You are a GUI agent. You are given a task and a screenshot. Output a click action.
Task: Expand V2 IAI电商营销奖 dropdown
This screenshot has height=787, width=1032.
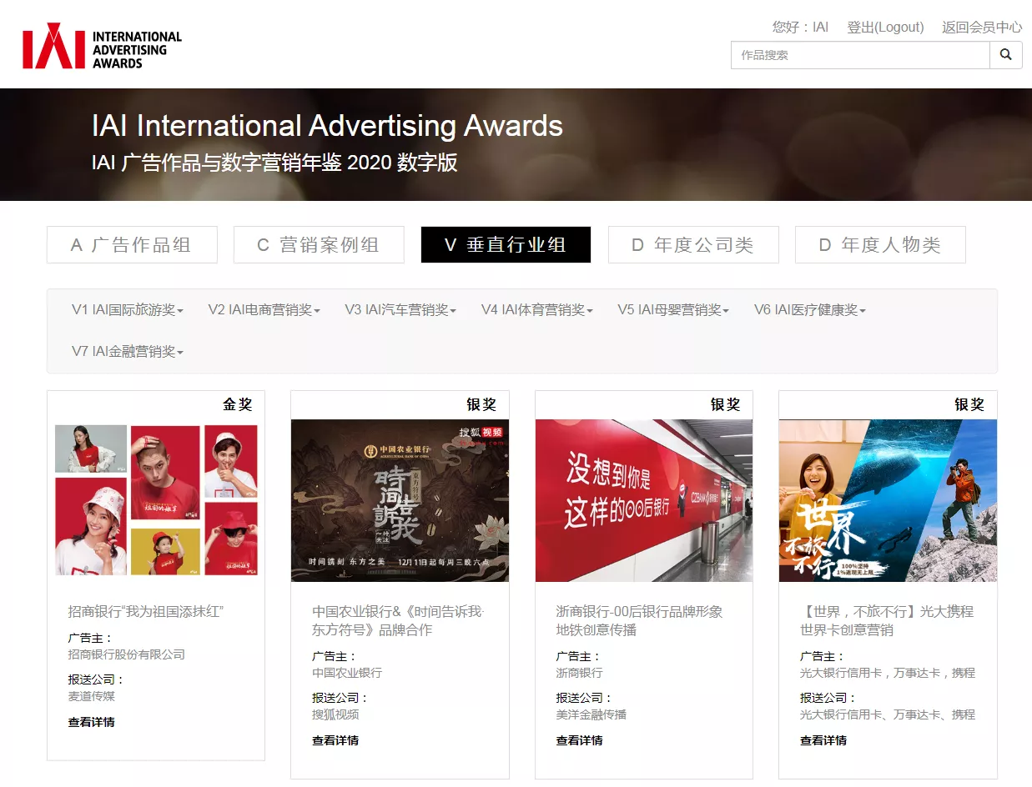coord(264,310)
